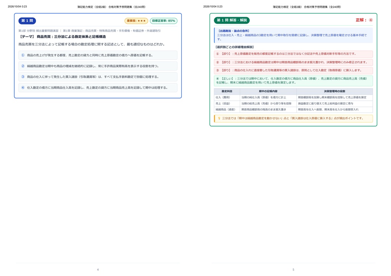Viewport: 391px width, 276px height.
Task: Select answer option ① about 売上原価勘定
Action: click(98, 55)
